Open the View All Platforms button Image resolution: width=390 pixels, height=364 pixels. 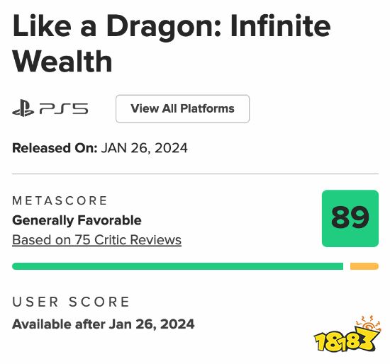click(182, 109)
